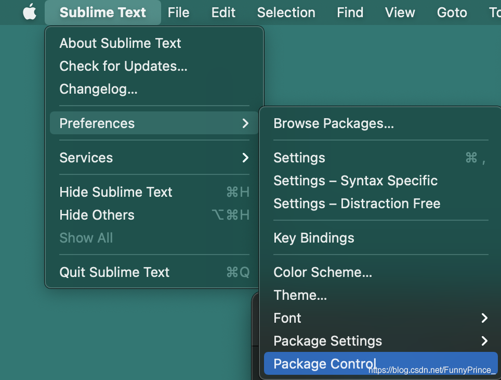Open Key Bindings
This screenshot has width=501, height=380.
(x=381, y=238)
